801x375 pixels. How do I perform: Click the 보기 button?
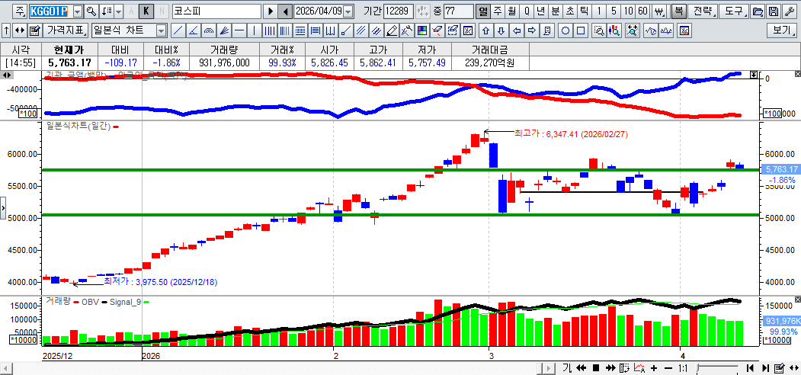[782, 31]
